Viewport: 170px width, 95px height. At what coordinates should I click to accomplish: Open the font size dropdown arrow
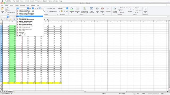pos(33,8)
